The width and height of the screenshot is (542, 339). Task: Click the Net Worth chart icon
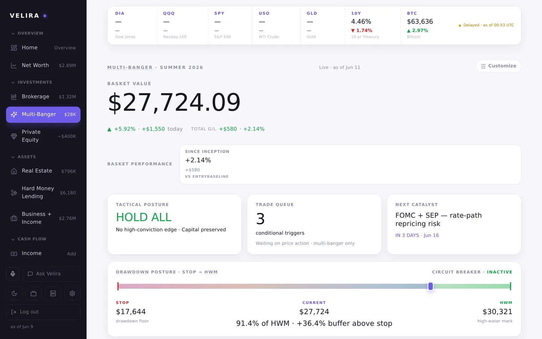tap(14, 66)
